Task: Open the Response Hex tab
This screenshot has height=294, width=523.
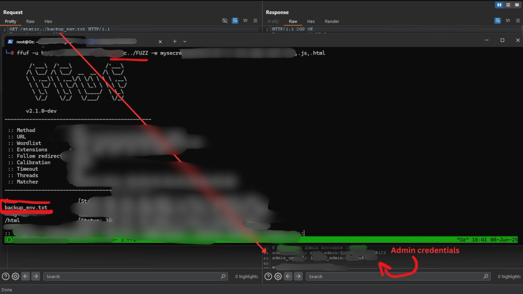Action: point(311,21)
